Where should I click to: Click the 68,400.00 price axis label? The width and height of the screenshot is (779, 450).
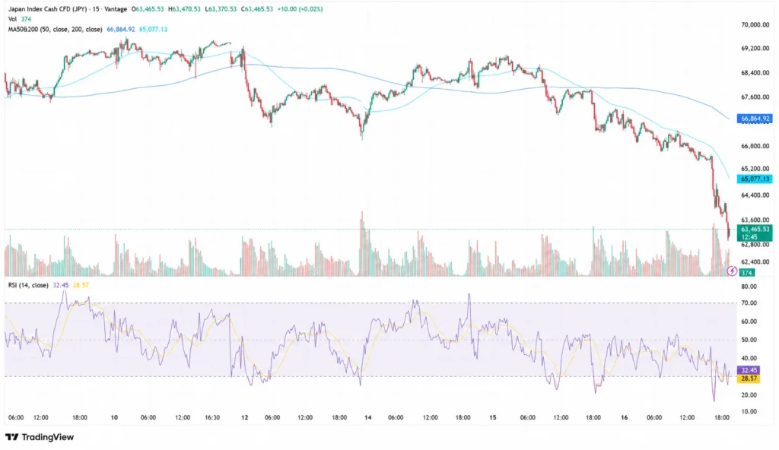coord(755,72)
